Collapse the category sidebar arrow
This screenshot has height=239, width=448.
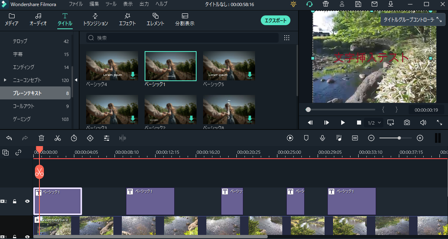pyautogui.click(x=76, y=80)
